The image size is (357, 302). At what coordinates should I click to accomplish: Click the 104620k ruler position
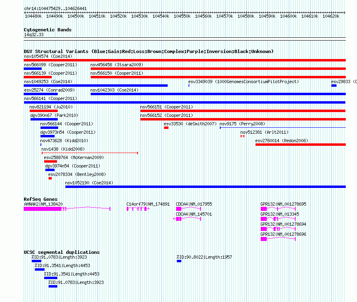(331, 16)
